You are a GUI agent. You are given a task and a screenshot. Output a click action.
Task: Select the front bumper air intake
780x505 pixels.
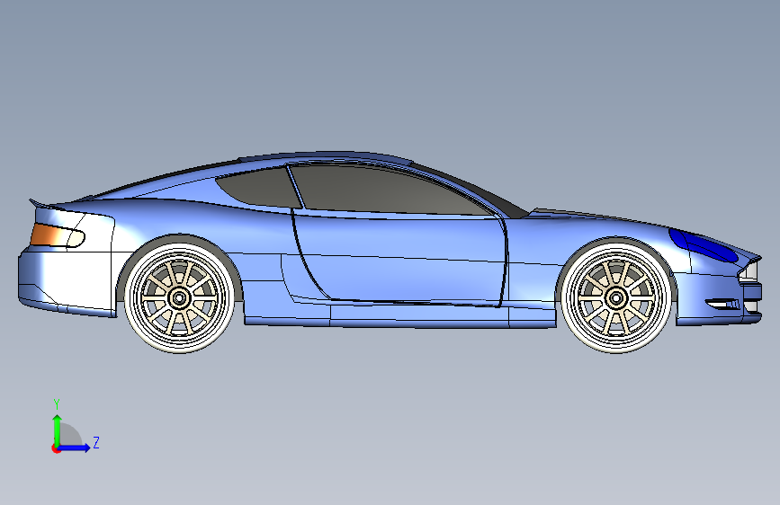(722, 303)
